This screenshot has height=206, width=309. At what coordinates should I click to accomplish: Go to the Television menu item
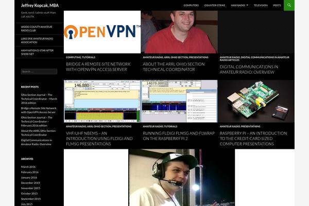click(261, 5)
